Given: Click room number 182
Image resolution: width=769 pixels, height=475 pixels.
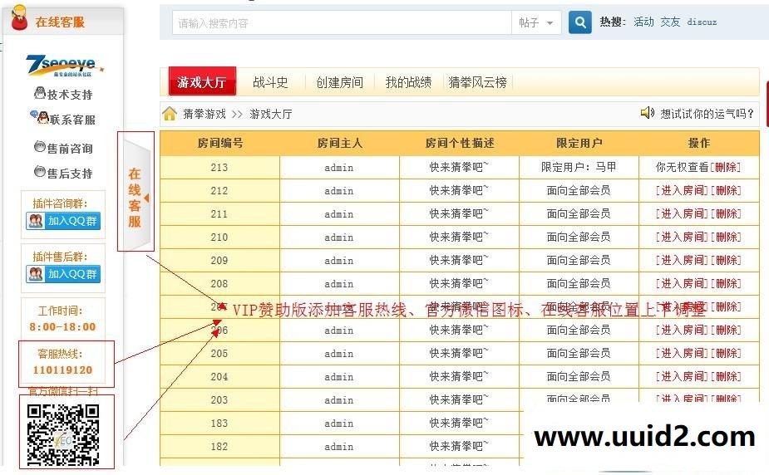Looking at the screenshot, I should pyautogui.click(x=219, y=447).
